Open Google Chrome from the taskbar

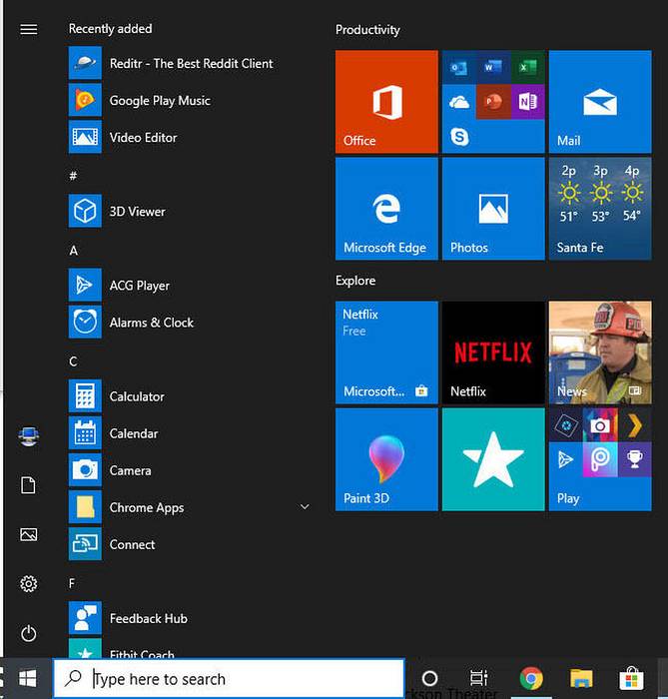(x=531, y=679)
